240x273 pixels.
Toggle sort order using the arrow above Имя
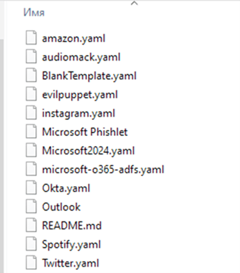point(134,3)
